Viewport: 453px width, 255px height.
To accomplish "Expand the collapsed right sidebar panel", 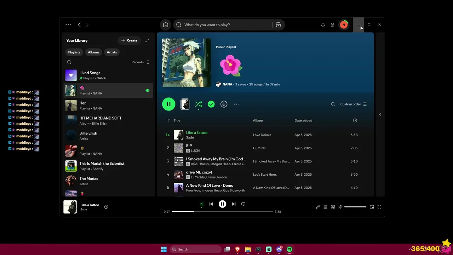I will click(x=380, y=114).
